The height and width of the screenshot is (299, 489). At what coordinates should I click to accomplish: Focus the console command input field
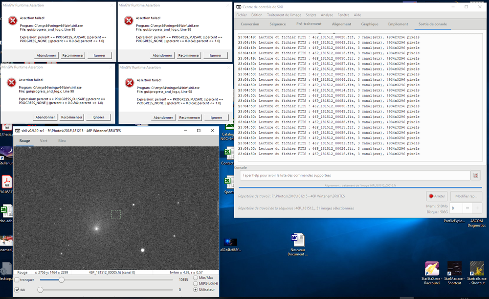coord(355,175)
